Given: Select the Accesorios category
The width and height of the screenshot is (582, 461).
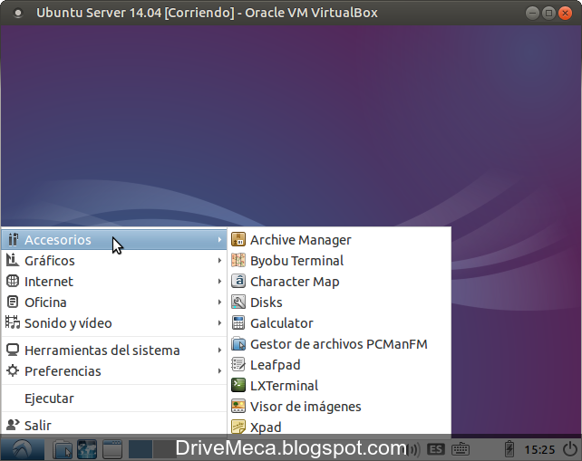Looking at the screenshot, I should tap(114, 240).
